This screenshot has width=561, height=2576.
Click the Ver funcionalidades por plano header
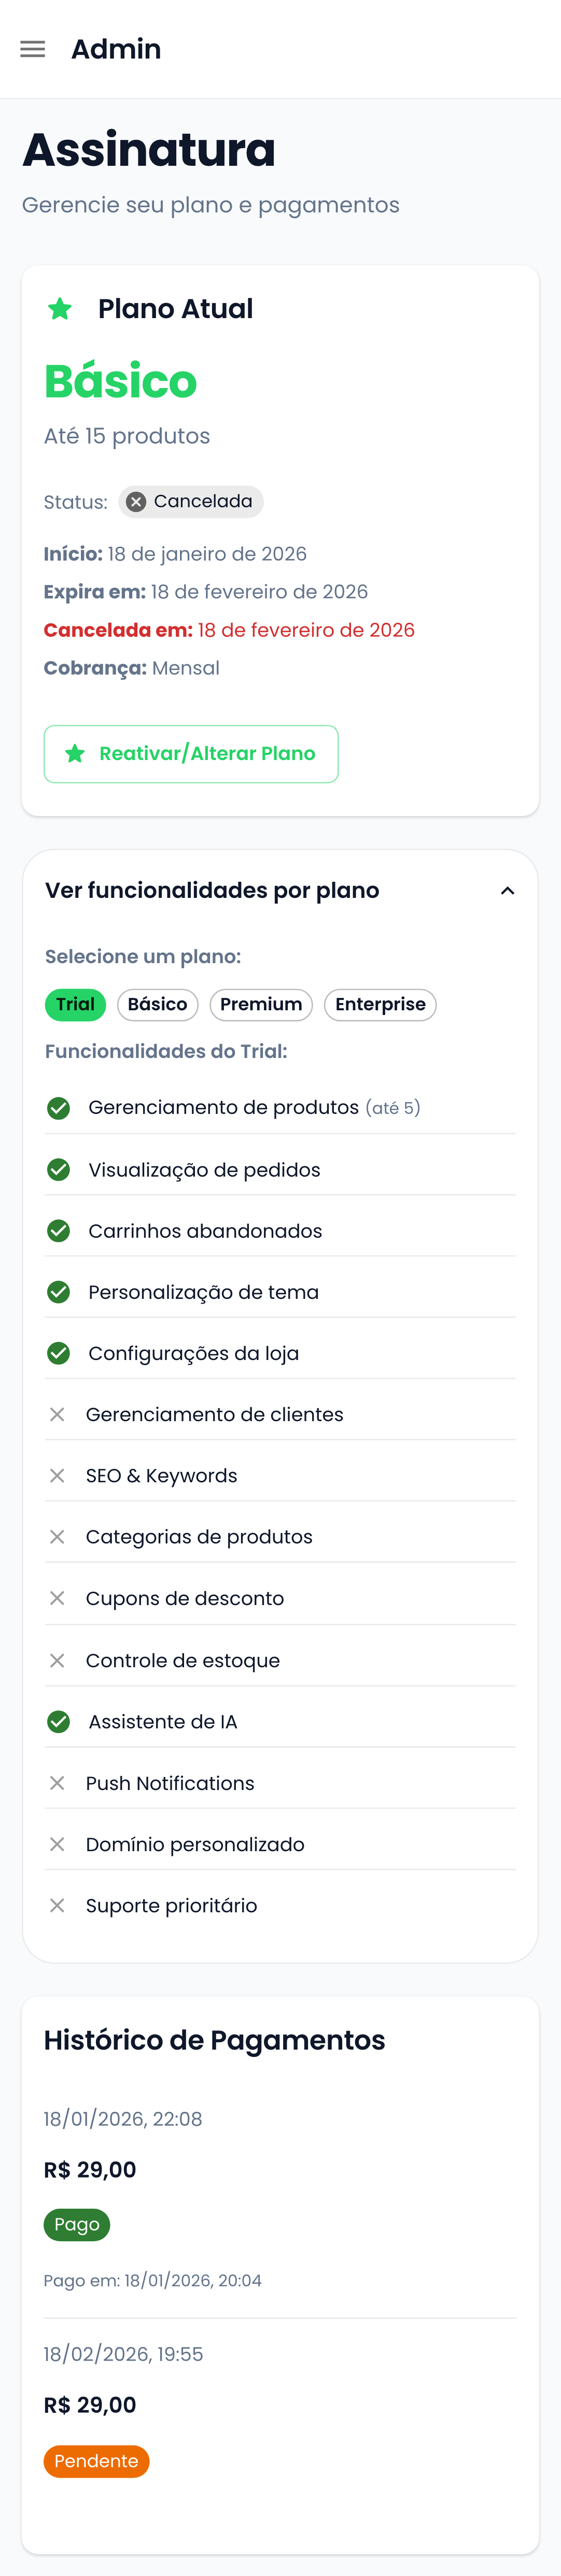pyautogui.click(x=212, y=891)
